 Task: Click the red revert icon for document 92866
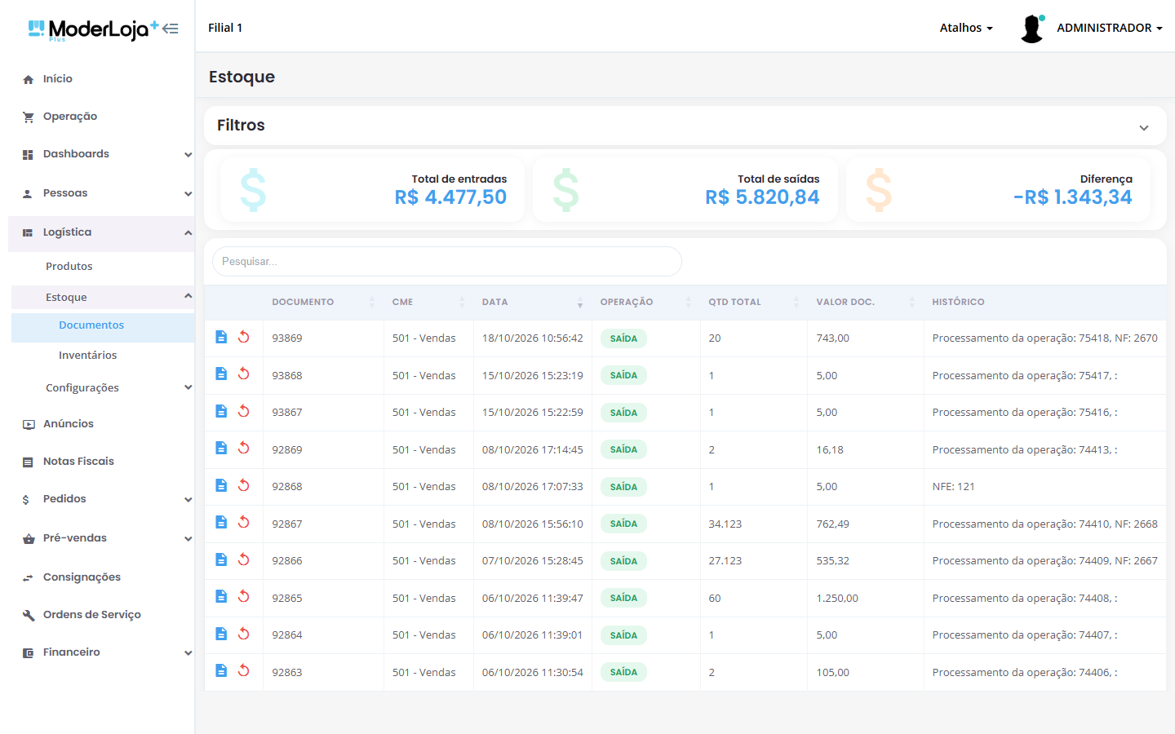243,559
